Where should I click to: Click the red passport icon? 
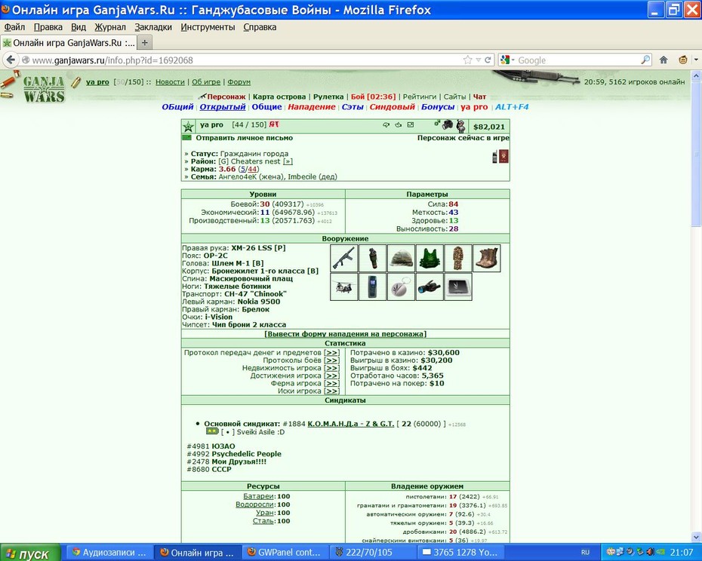tap(503, 157)
